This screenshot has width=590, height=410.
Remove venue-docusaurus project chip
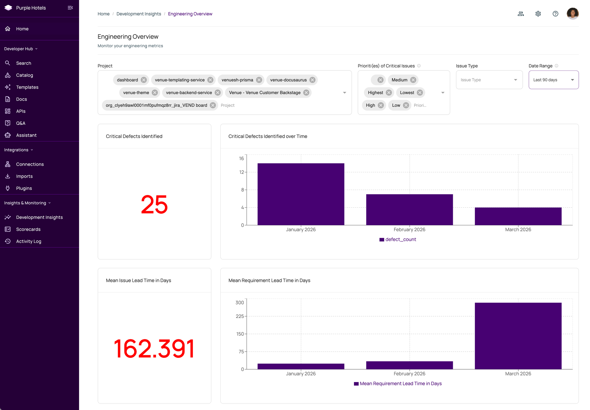312,80
